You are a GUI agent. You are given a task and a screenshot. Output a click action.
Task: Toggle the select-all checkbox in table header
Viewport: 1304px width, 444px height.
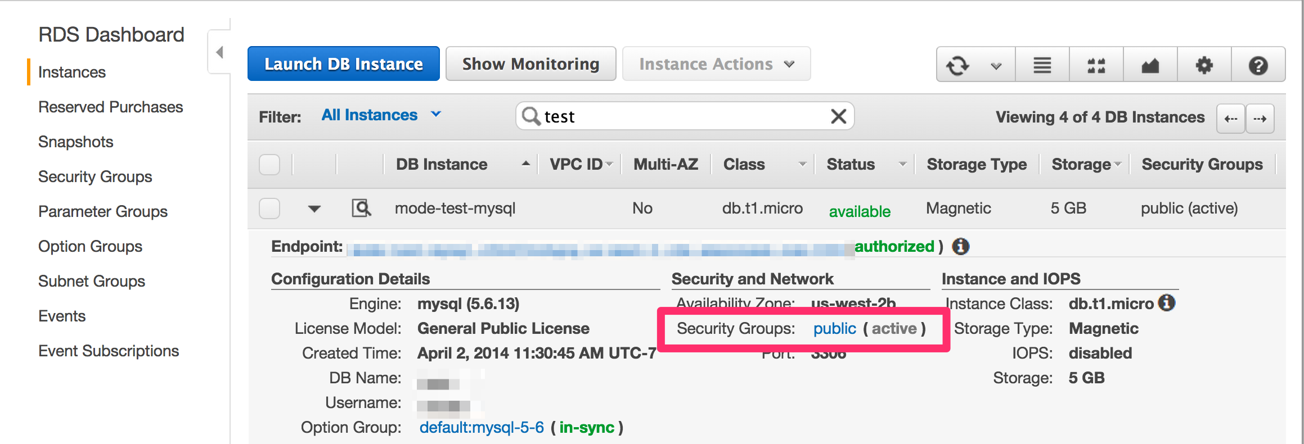269,165
